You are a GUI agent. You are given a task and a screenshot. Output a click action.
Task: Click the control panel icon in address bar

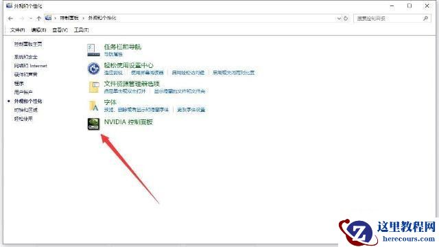(x=49, y=18)
